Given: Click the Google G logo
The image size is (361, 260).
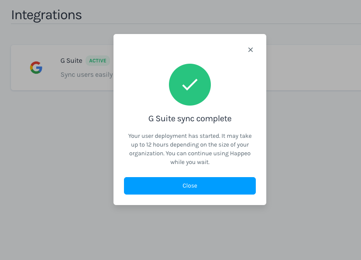Looking at the screenshot, I should click(36, 68).
